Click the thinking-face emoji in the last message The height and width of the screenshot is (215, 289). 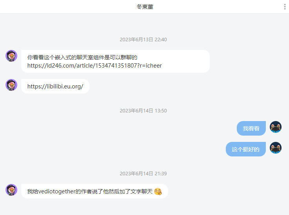tap(158, 191)
